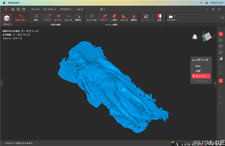Select 点群 point cloud rendering mode
Screen dimensions: 225x146
pyautogui.click(x=198, y=71)
